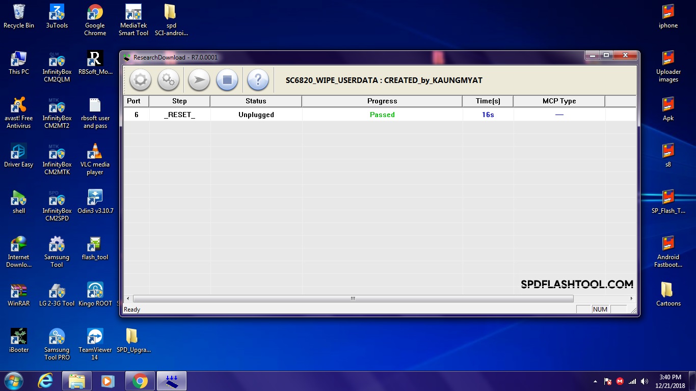Image resolution: width=696 pixels, height=391 pixels.
Task: Open the SP_Flash_T... desktop icon
Action: [x=668, y=202]
